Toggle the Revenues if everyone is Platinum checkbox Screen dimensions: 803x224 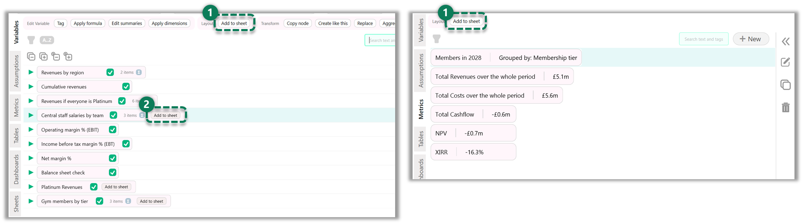tap(122, 101)
